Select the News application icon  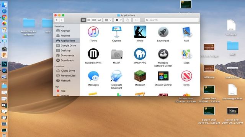[x=186, y=76]
